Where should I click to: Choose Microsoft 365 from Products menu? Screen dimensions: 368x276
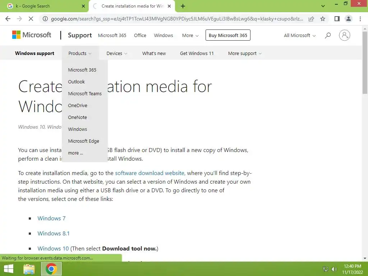[82, 70]
